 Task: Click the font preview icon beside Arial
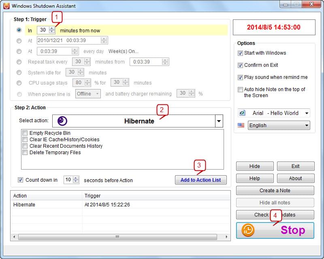click(242, 113)
